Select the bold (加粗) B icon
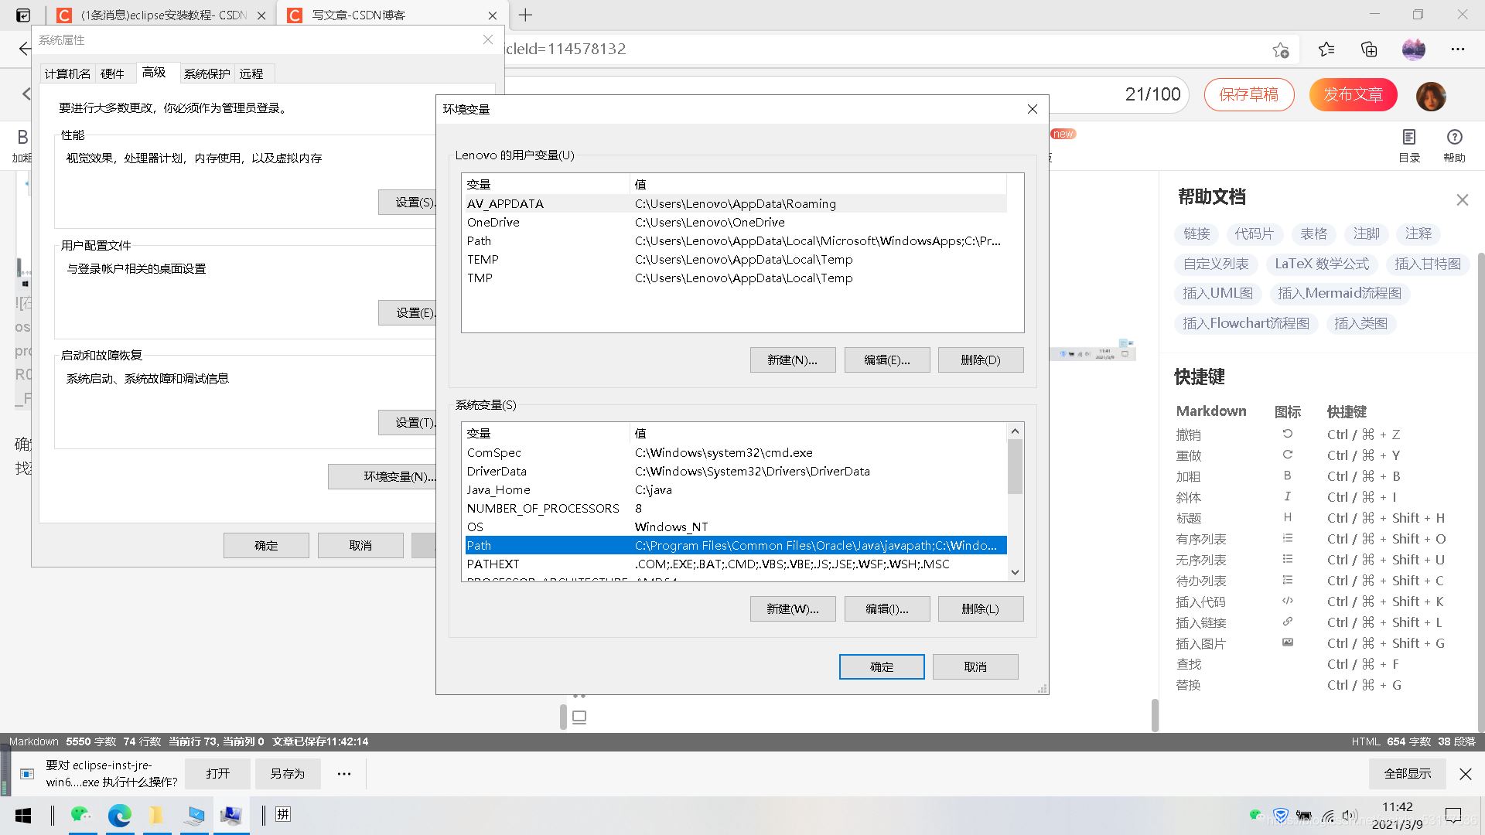This screenshot has height=835, width=1485. tap(1287, 475)
